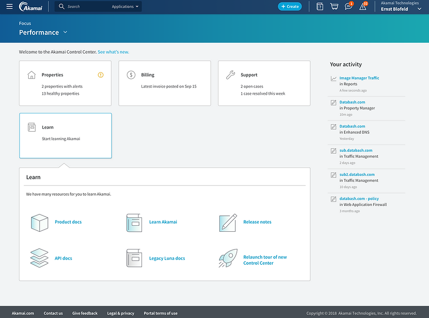Open the Learn Akamai link
The image size is (429, 318).
click(163, 222)
